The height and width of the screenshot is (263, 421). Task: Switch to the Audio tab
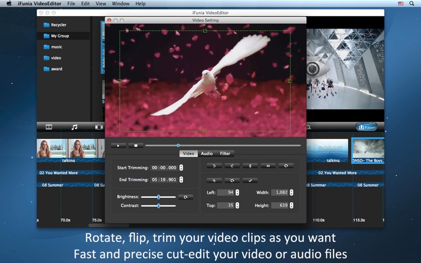coord(207,154)
